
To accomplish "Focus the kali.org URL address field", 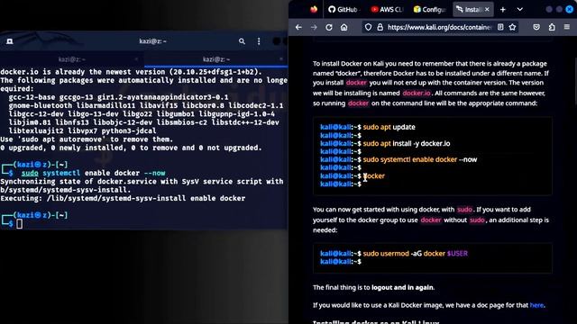I will (439, 27).
